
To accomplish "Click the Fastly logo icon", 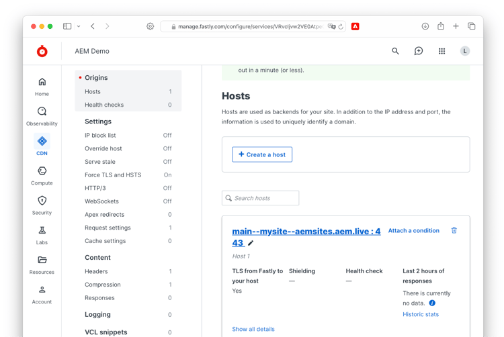I will (42, 51).
